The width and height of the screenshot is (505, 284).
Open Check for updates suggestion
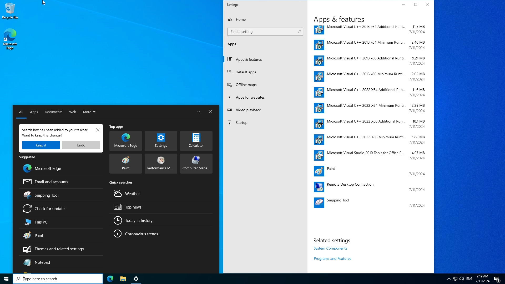tap(50, 209)
